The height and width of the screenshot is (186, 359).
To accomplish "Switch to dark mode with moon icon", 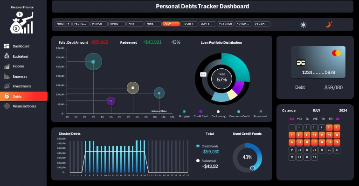I will 328,25.
